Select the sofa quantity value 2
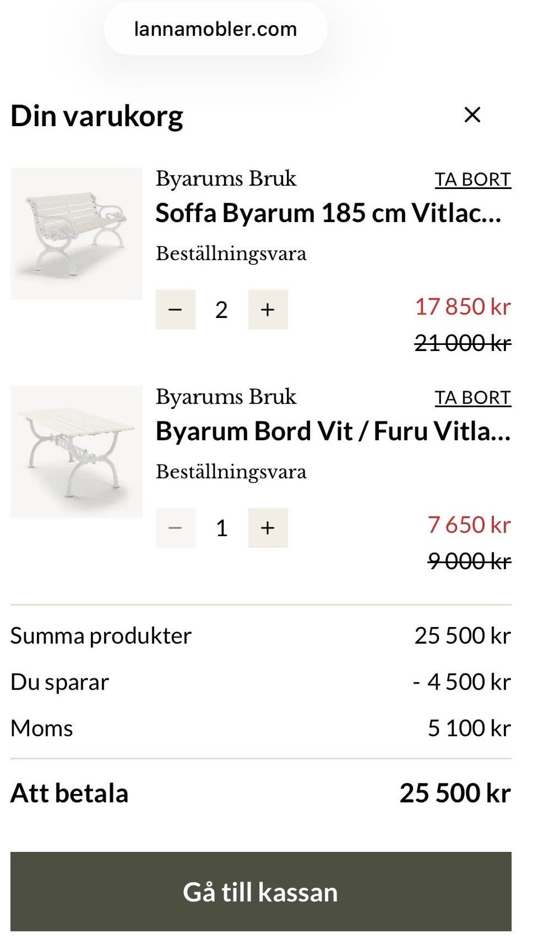The image size is (538, 950). click(x=221, y=310)
